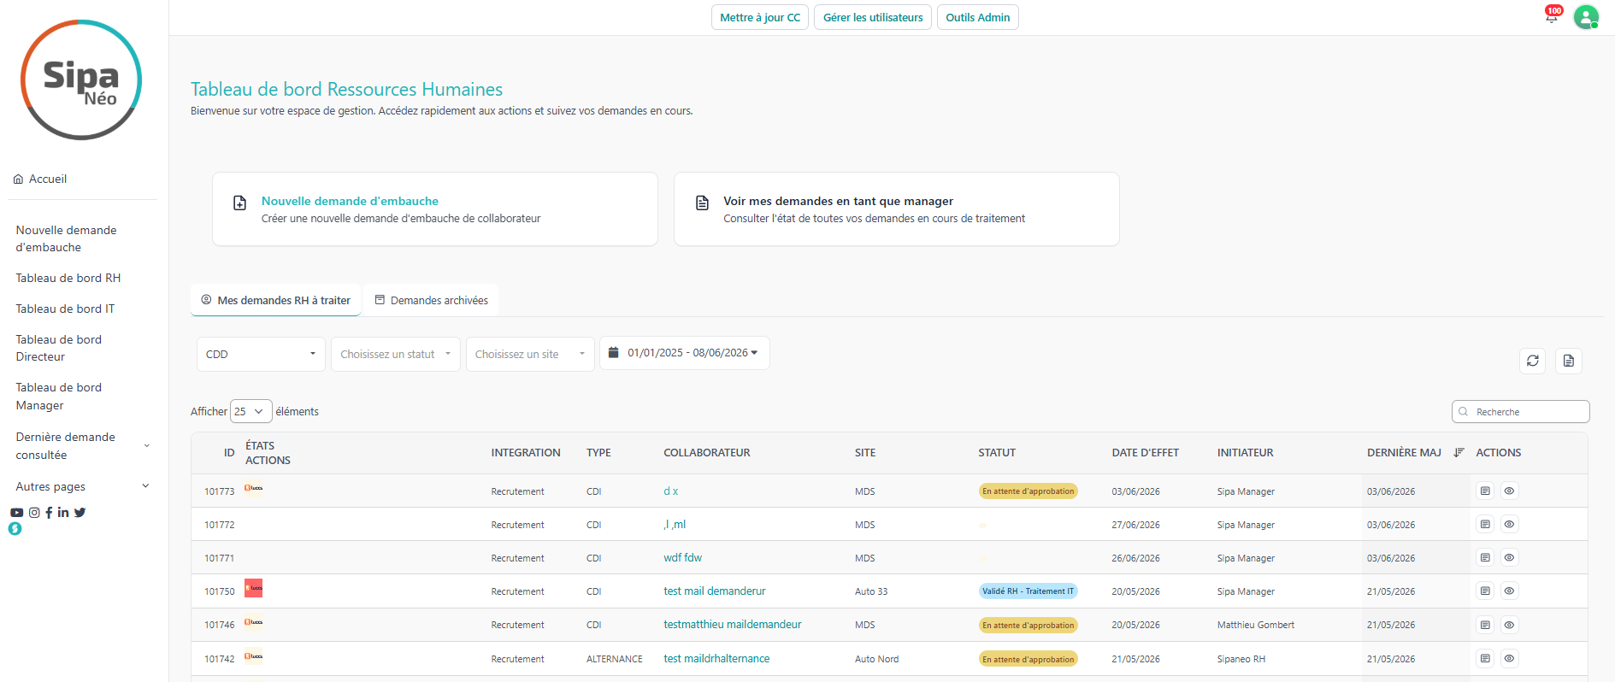View request 101746 with the eye icon
1615x682 pixels.
(1510, 626)
